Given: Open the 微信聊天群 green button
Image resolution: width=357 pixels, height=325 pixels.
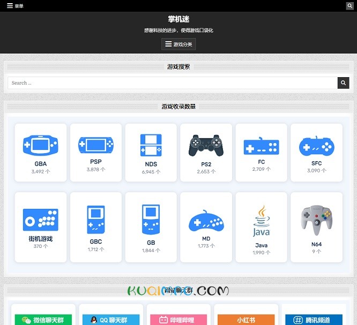Looking at the screenshot, I should 43,320.
